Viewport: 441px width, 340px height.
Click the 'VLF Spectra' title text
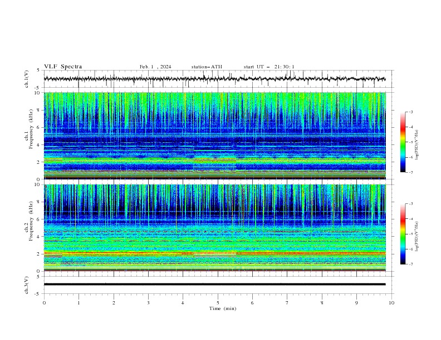pyautogui.click(x=63, y=67)
